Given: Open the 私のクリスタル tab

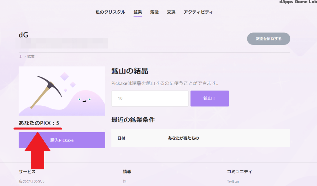Looking at the screenshot, I should (x=110, y=12).
